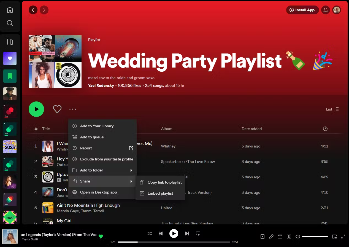This screenshot has width=349, height=247.
Task: Skip to the previous track
Action: 161,233
